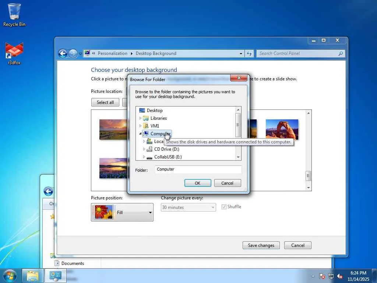
Task: Select CollabUSB (E:) drive
Action: coord(168,157)
